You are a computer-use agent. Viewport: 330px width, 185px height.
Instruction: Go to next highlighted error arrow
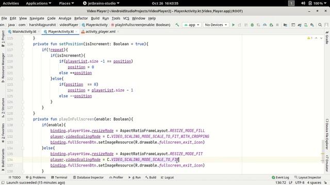[321, 38]
